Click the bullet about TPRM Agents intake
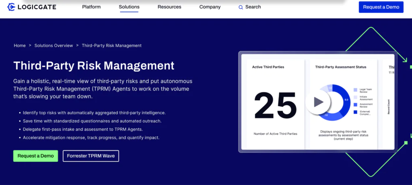The height and width of the screenshot is (185, 412). pos(83,129)
